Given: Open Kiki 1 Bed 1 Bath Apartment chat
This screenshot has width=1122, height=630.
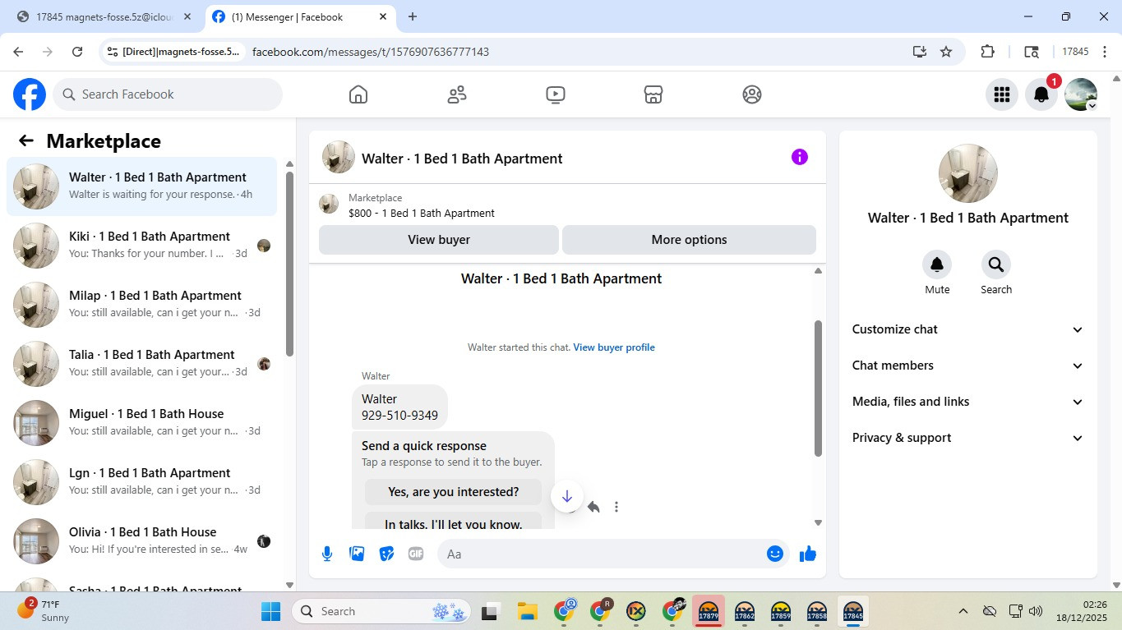Looking at the screenshot, I should pyautogui.click(x=142, y=246).
